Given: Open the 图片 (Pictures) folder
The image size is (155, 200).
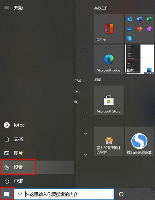Looking at the screenshot, I should (x=37, y=153).
